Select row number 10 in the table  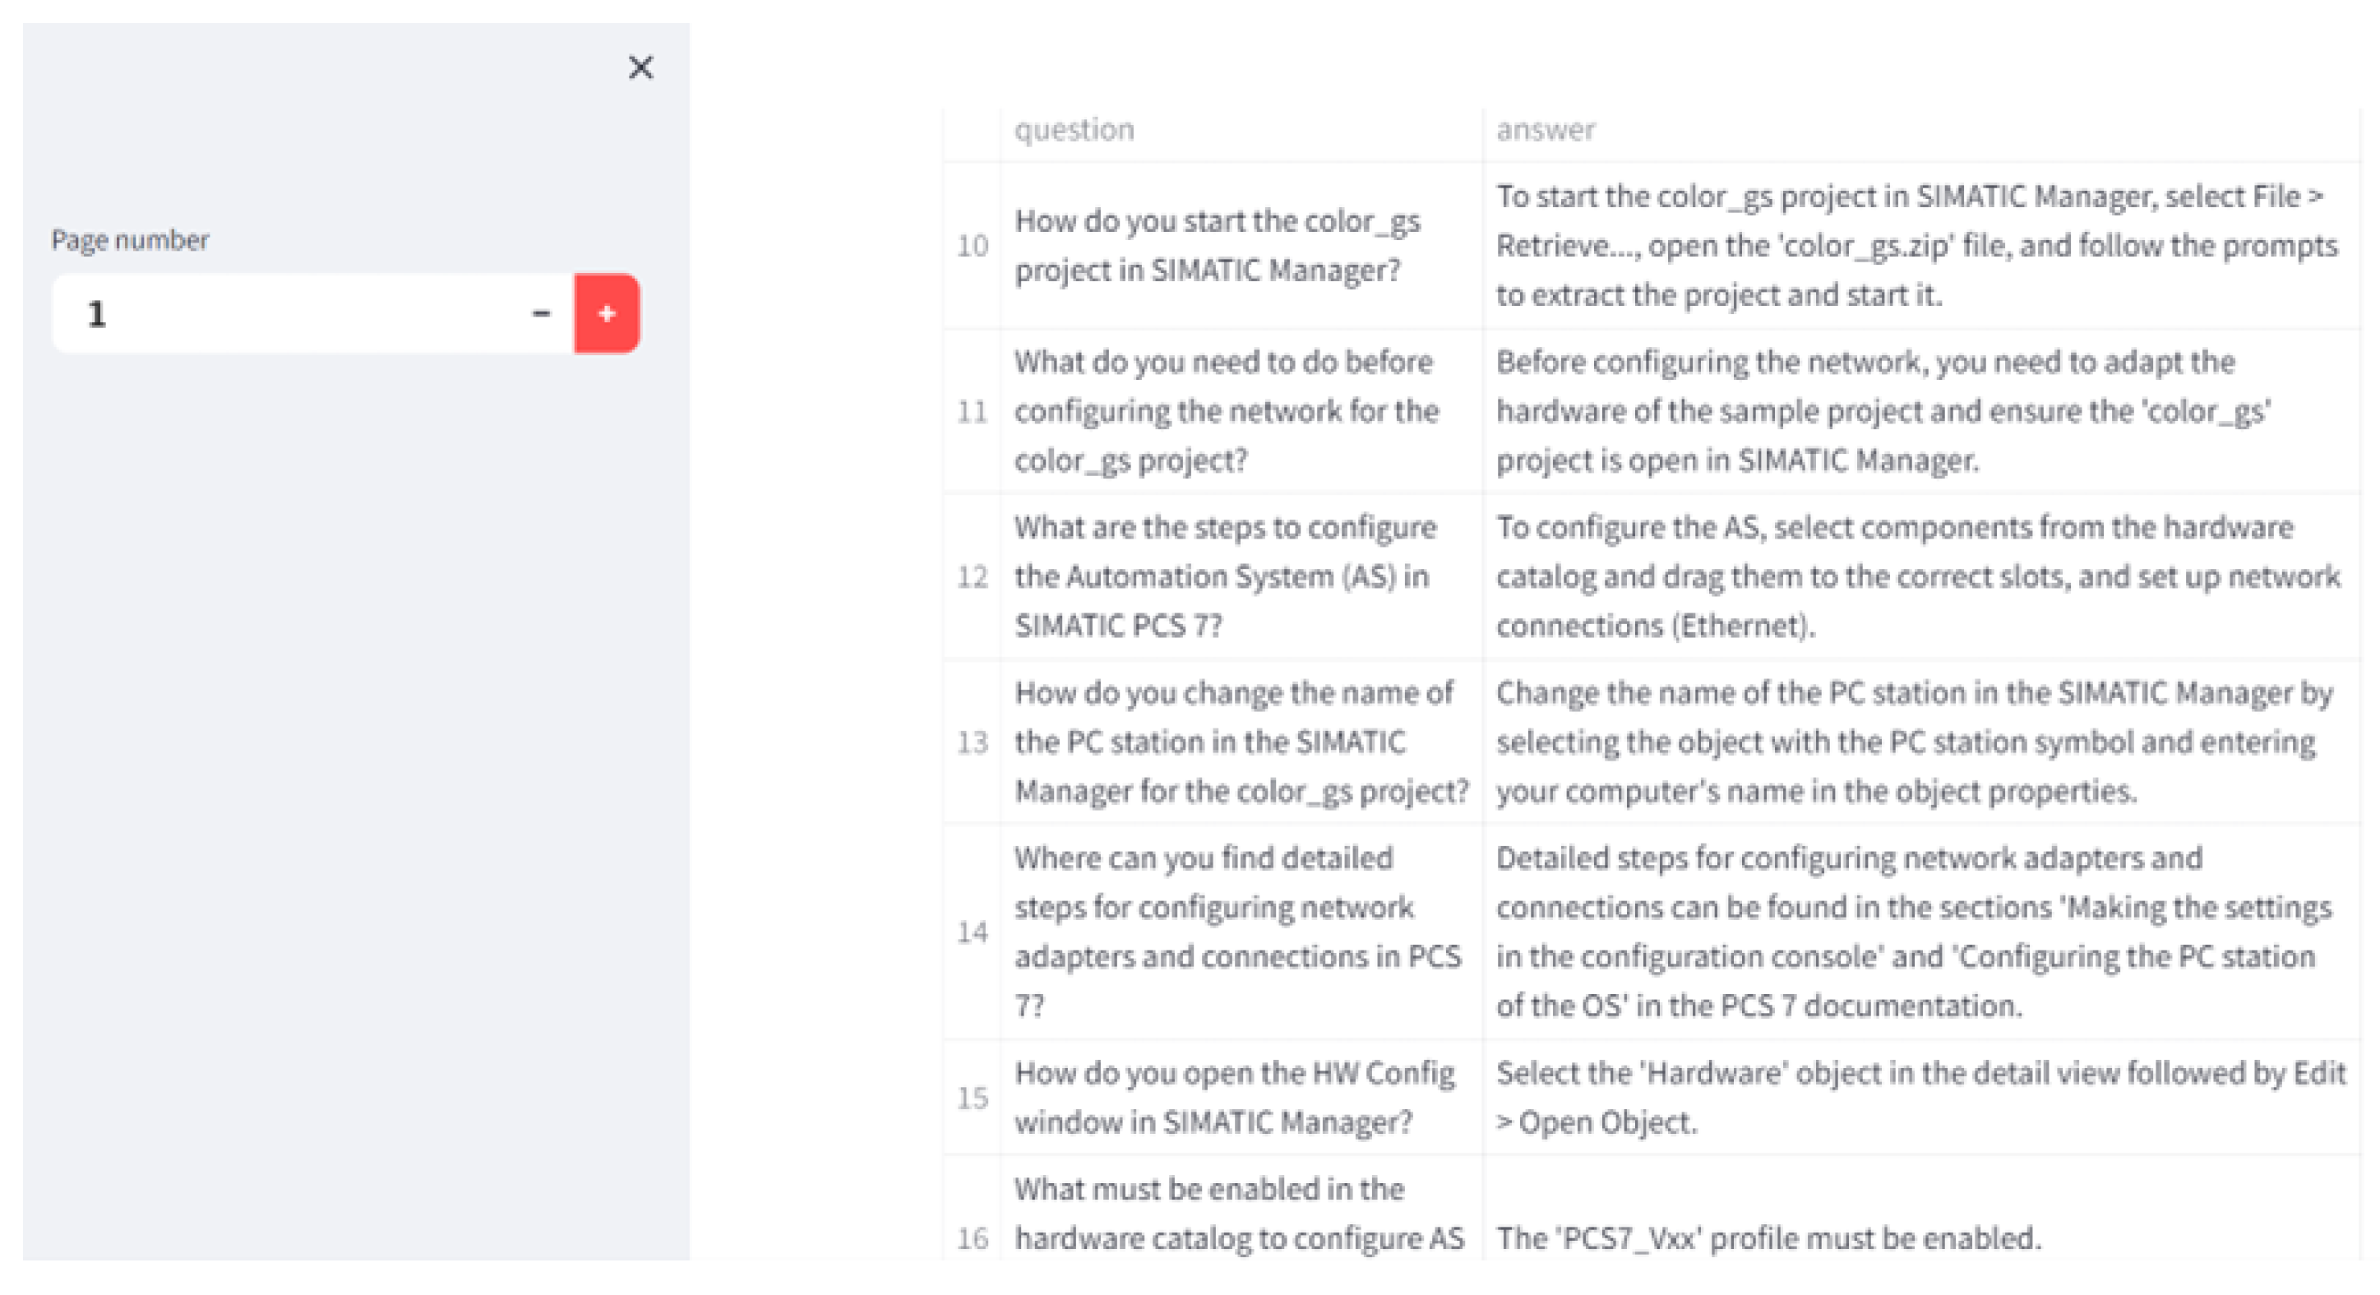[x=973, y=245]
